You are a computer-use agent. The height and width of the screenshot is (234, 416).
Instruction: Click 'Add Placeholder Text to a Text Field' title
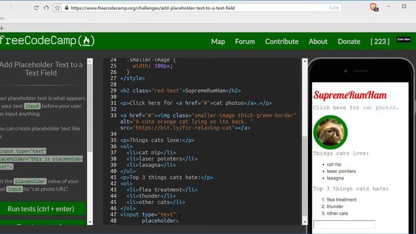42,69
